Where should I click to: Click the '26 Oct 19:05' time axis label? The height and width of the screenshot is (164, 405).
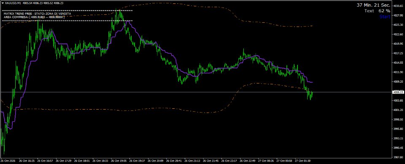point(119,161)
